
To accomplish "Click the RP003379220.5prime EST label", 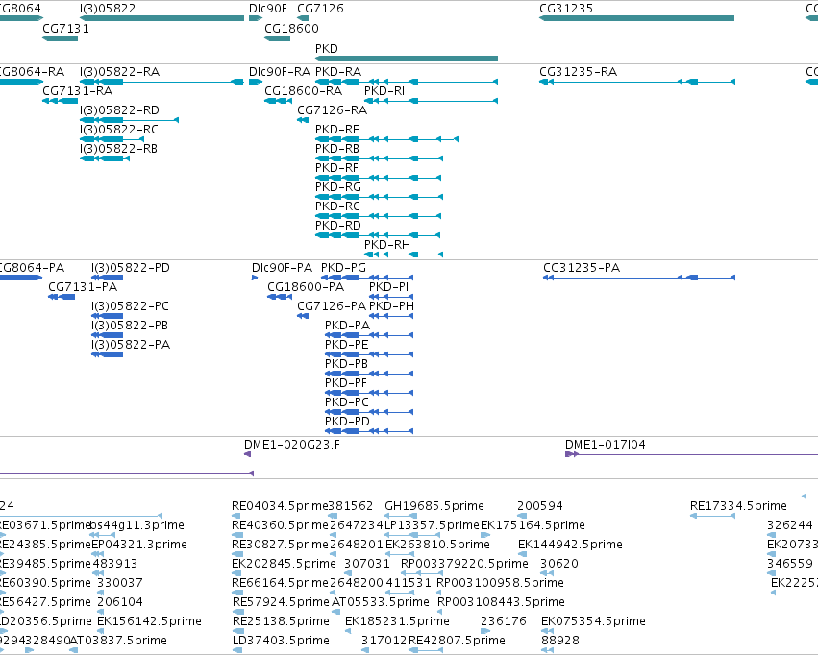I will click(465, 564).
